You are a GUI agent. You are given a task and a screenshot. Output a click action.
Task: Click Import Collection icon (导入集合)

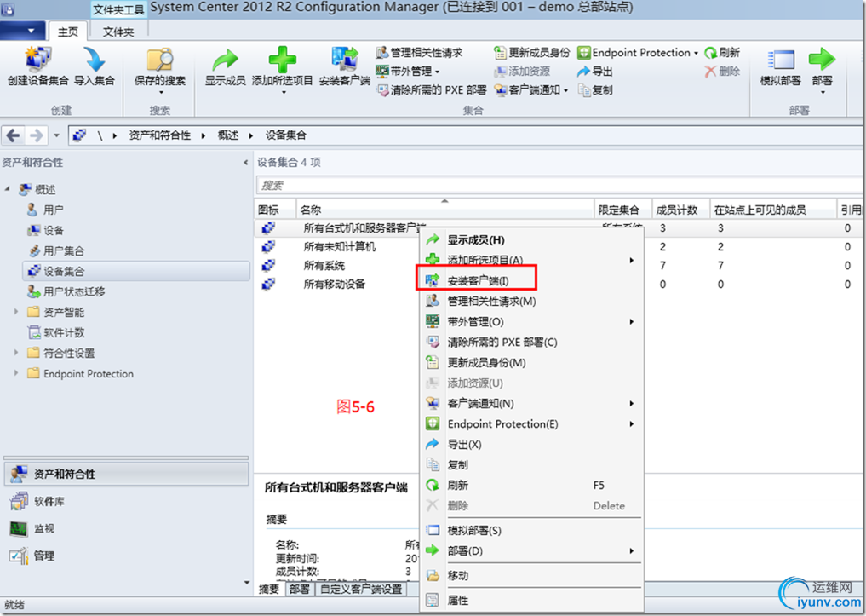click(95, 59)
